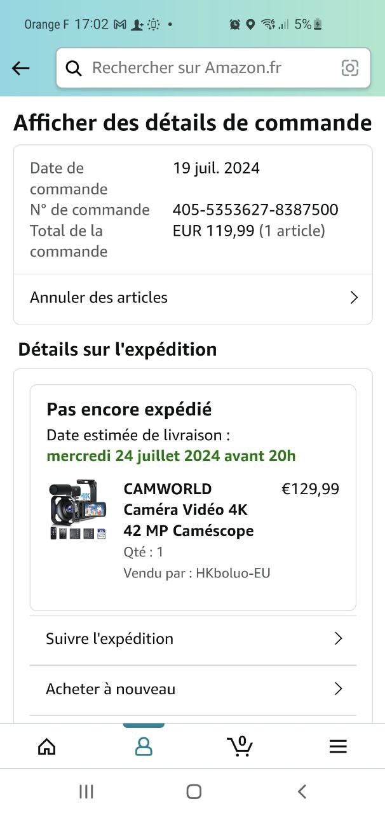Open the hamburger menu icon
Image resolution: width=385 pixels, height=813 pixels.
(338, 746)
